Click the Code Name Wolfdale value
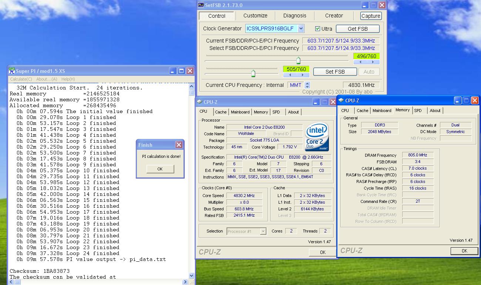This screenshot has width=481, height=285. (246, 134)
